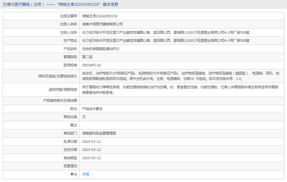Select registration number 湘械注准20242090150 value cell
This screenshot has height=182, width=287.
pyautogui.click(x=100, y=16)
